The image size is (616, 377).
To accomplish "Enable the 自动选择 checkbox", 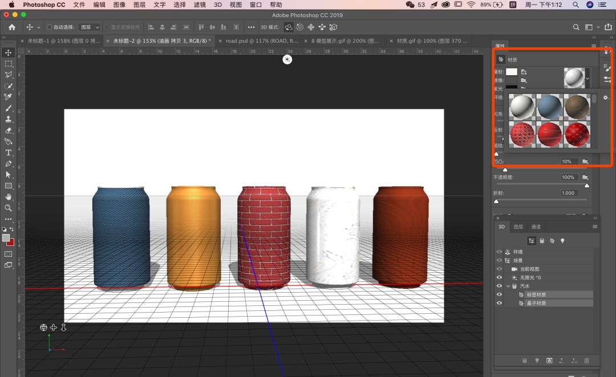I will point(49,27).
